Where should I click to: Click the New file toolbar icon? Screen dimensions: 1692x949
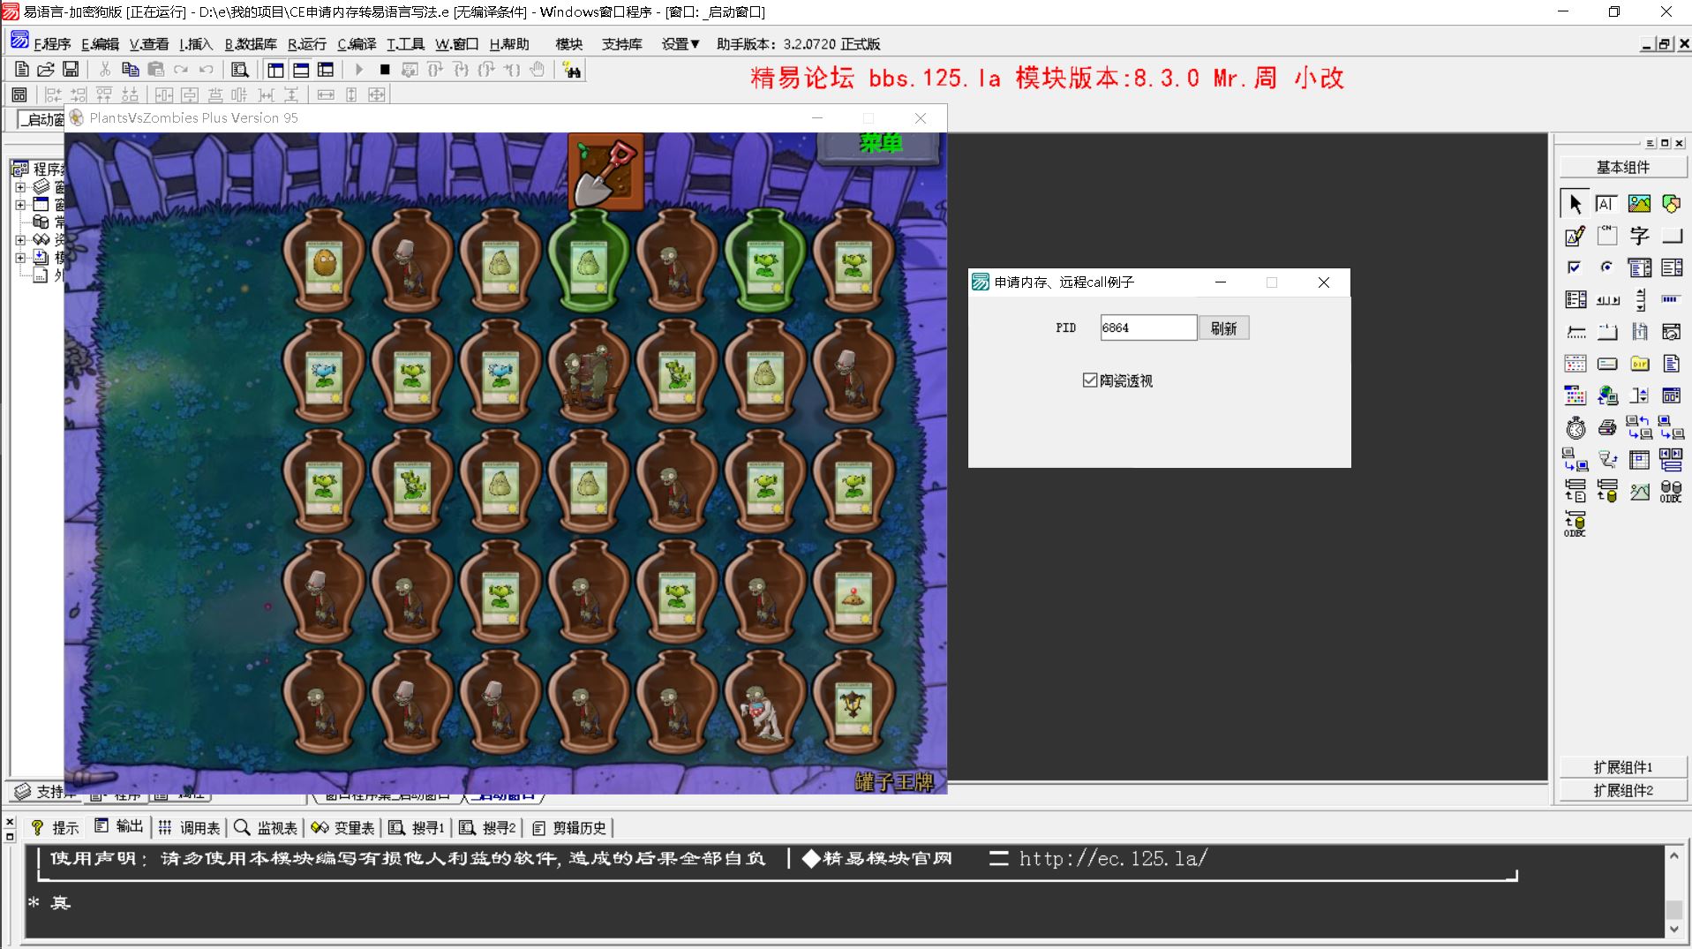pos(21,69)
